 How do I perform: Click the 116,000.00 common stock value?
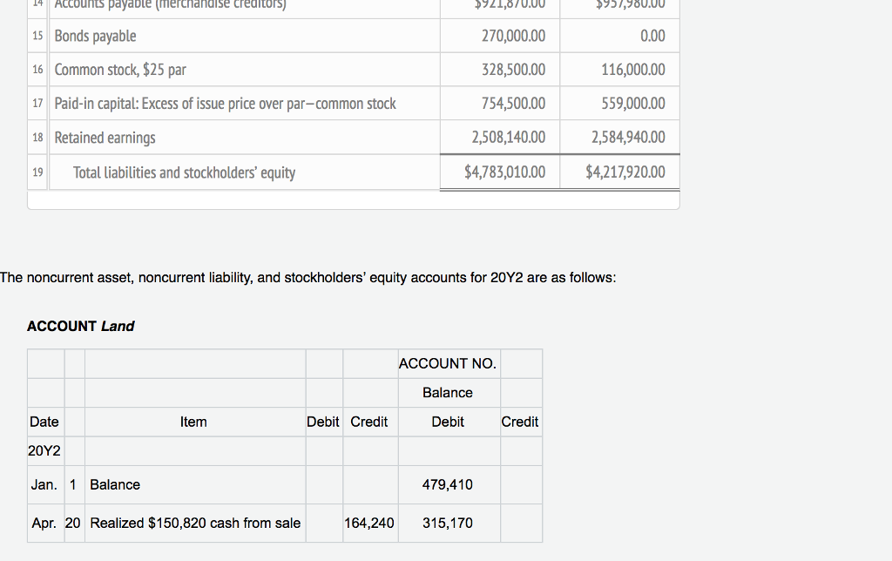632,70
